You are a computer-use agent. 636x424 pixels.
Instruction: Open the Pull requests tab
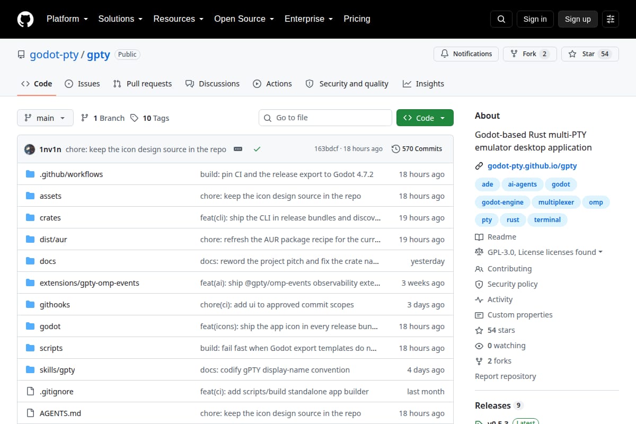[x=143, y=84]
